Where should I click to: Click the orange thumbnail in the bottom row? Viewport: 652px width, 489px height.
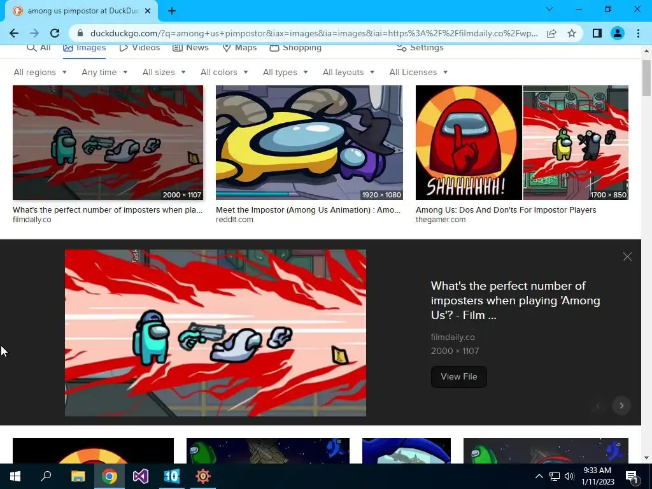93,451
